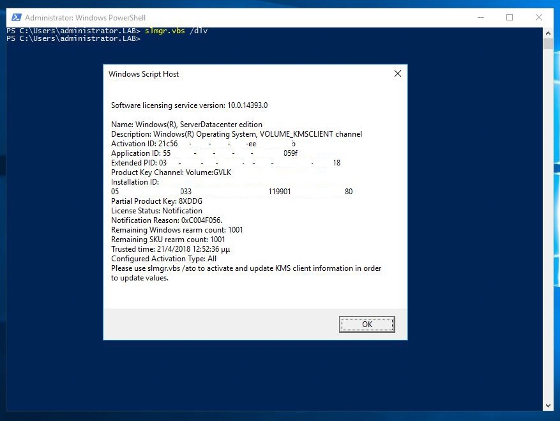Click the Description VOLUME_KMSCLIENT channel line
The image size is (560, 421).
(x=236, y=134)
